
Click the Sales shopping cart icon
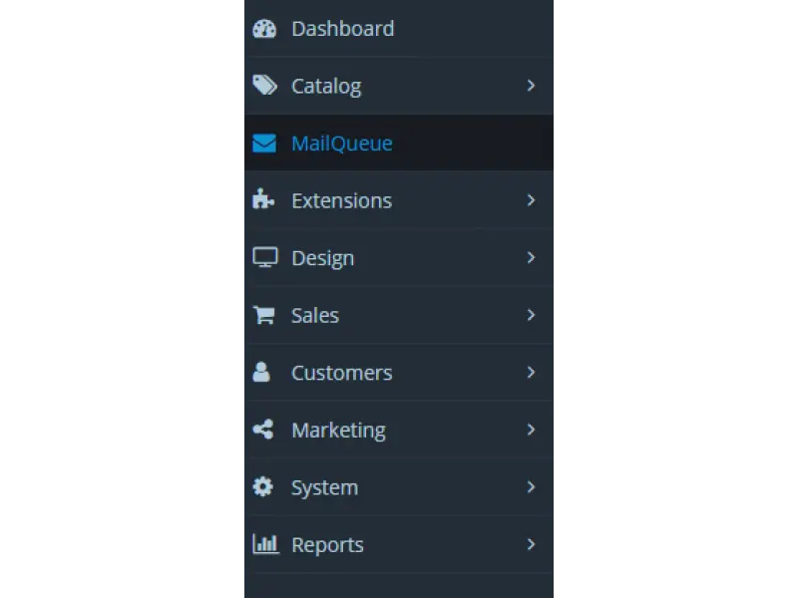[264, 315]
